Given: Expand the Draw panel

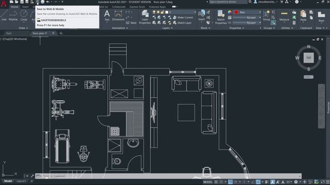Looking at the screenshot, I should (23, 28).
